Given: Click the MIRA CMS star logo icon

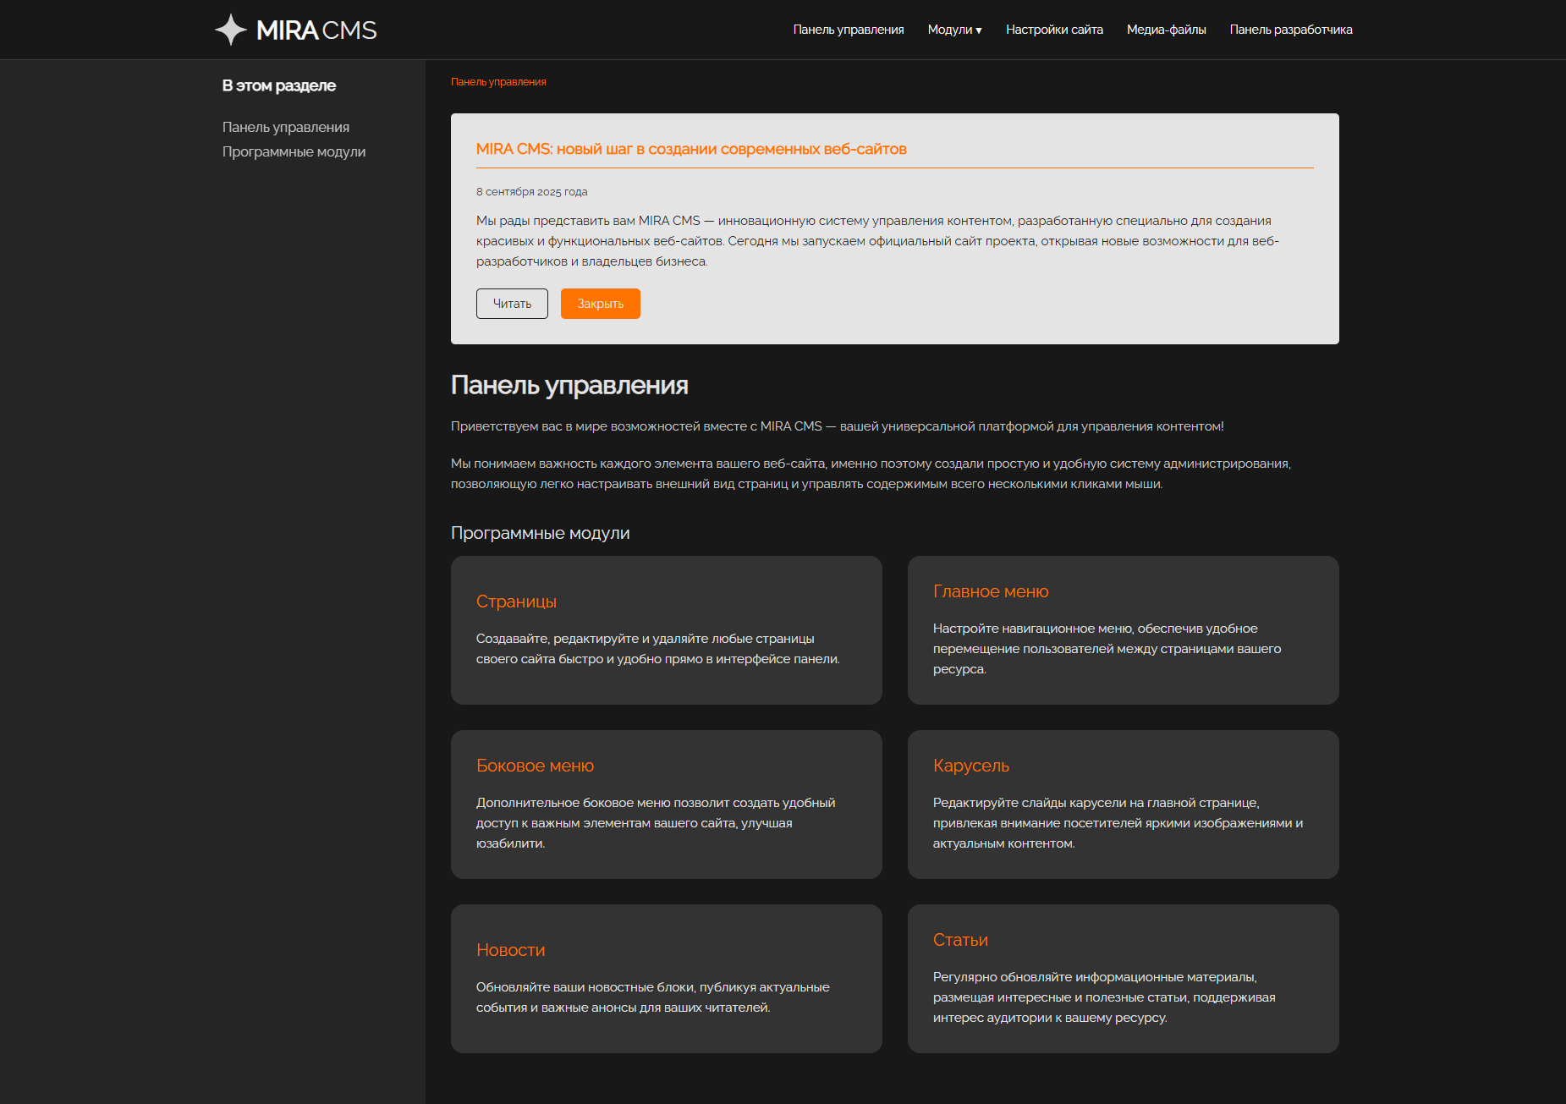Looking at the screenshot, I should coord(230,30).
